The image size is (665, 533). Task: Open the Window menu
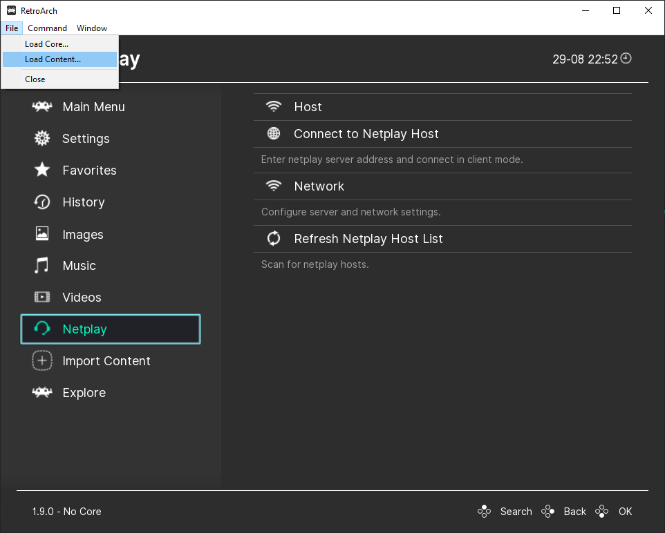click(92, 28)
